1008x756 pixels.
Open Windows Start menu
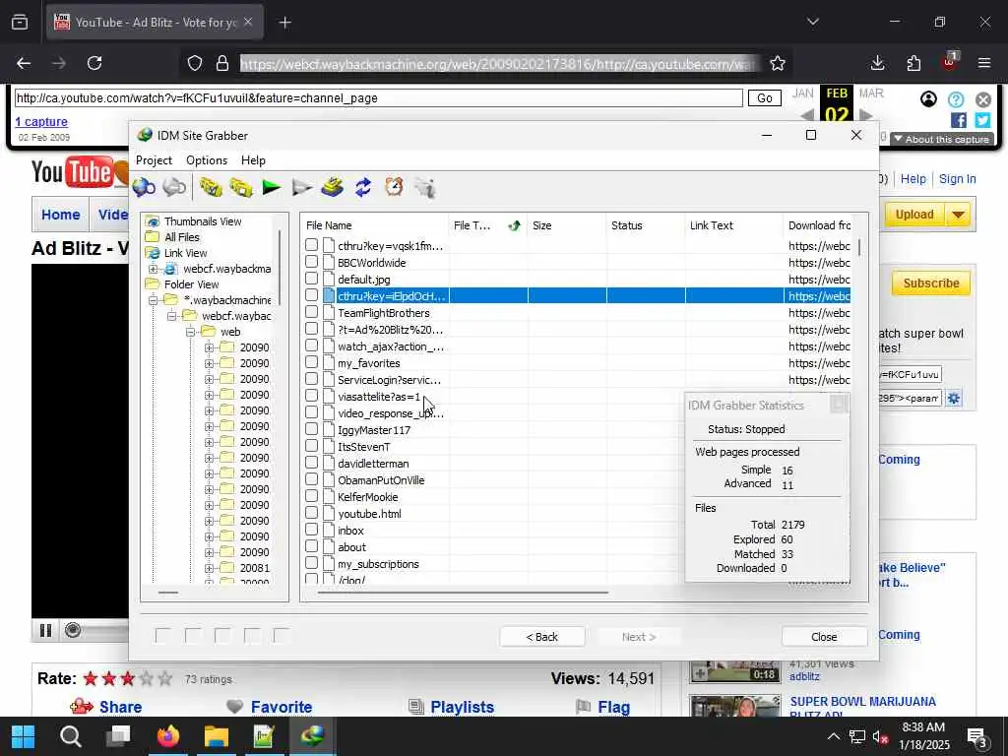click(x=24, y=736)
